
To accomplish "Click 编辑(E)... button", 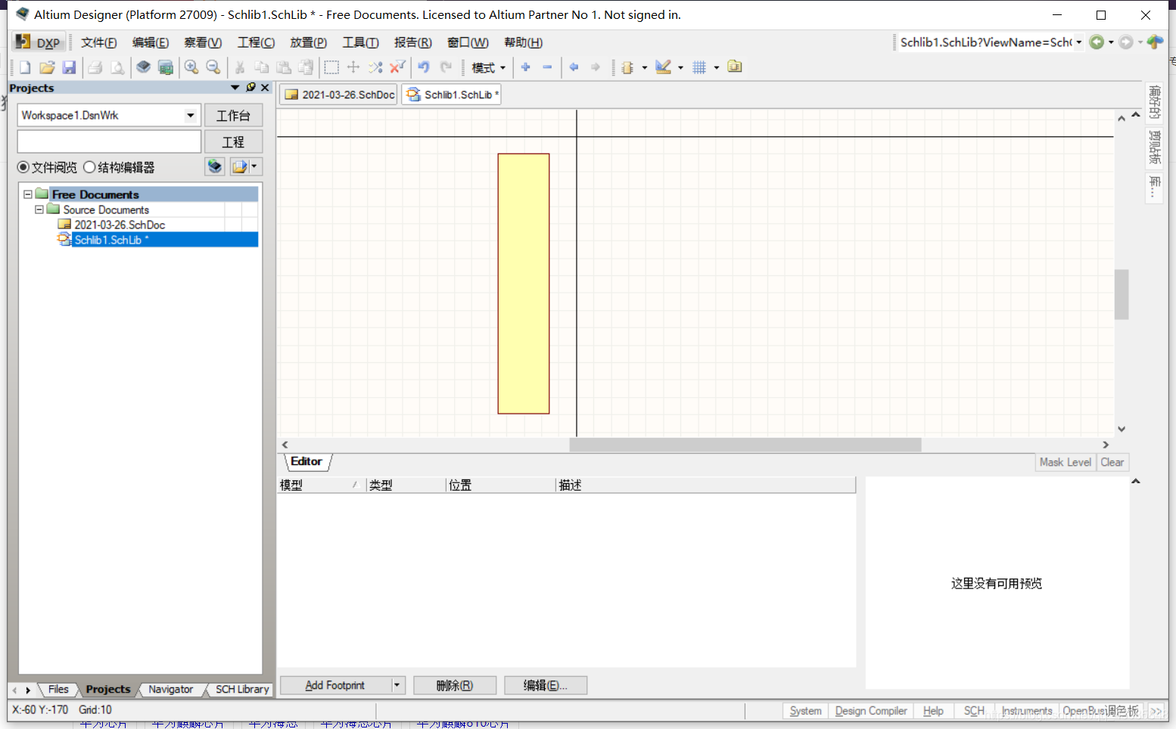I will pyautogui.click(x=545, y=685).
